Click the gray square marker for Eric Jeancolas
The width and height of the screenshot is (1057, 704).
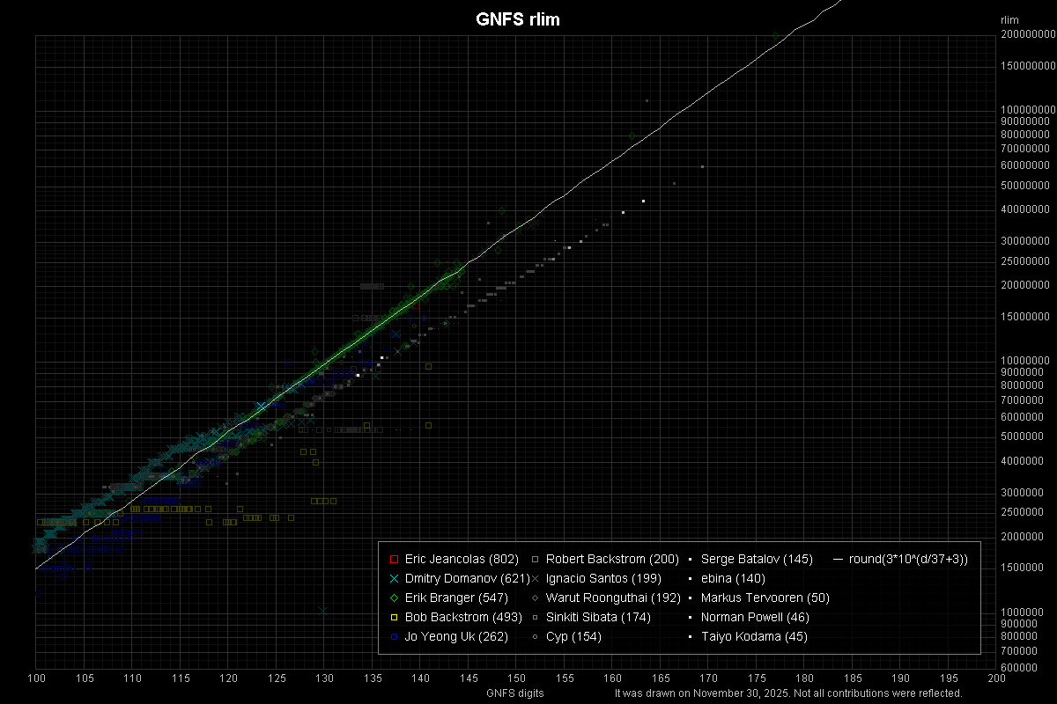tap(395, 559)
